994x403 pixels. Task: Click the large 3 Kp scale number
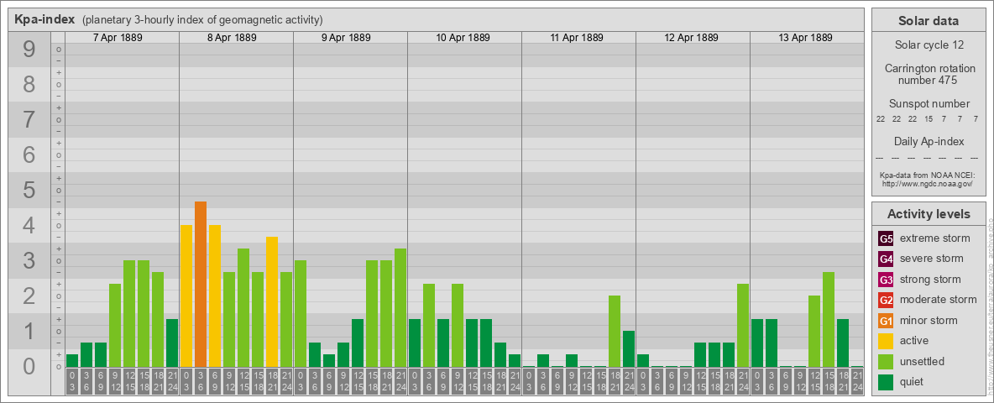pos(29,260)
